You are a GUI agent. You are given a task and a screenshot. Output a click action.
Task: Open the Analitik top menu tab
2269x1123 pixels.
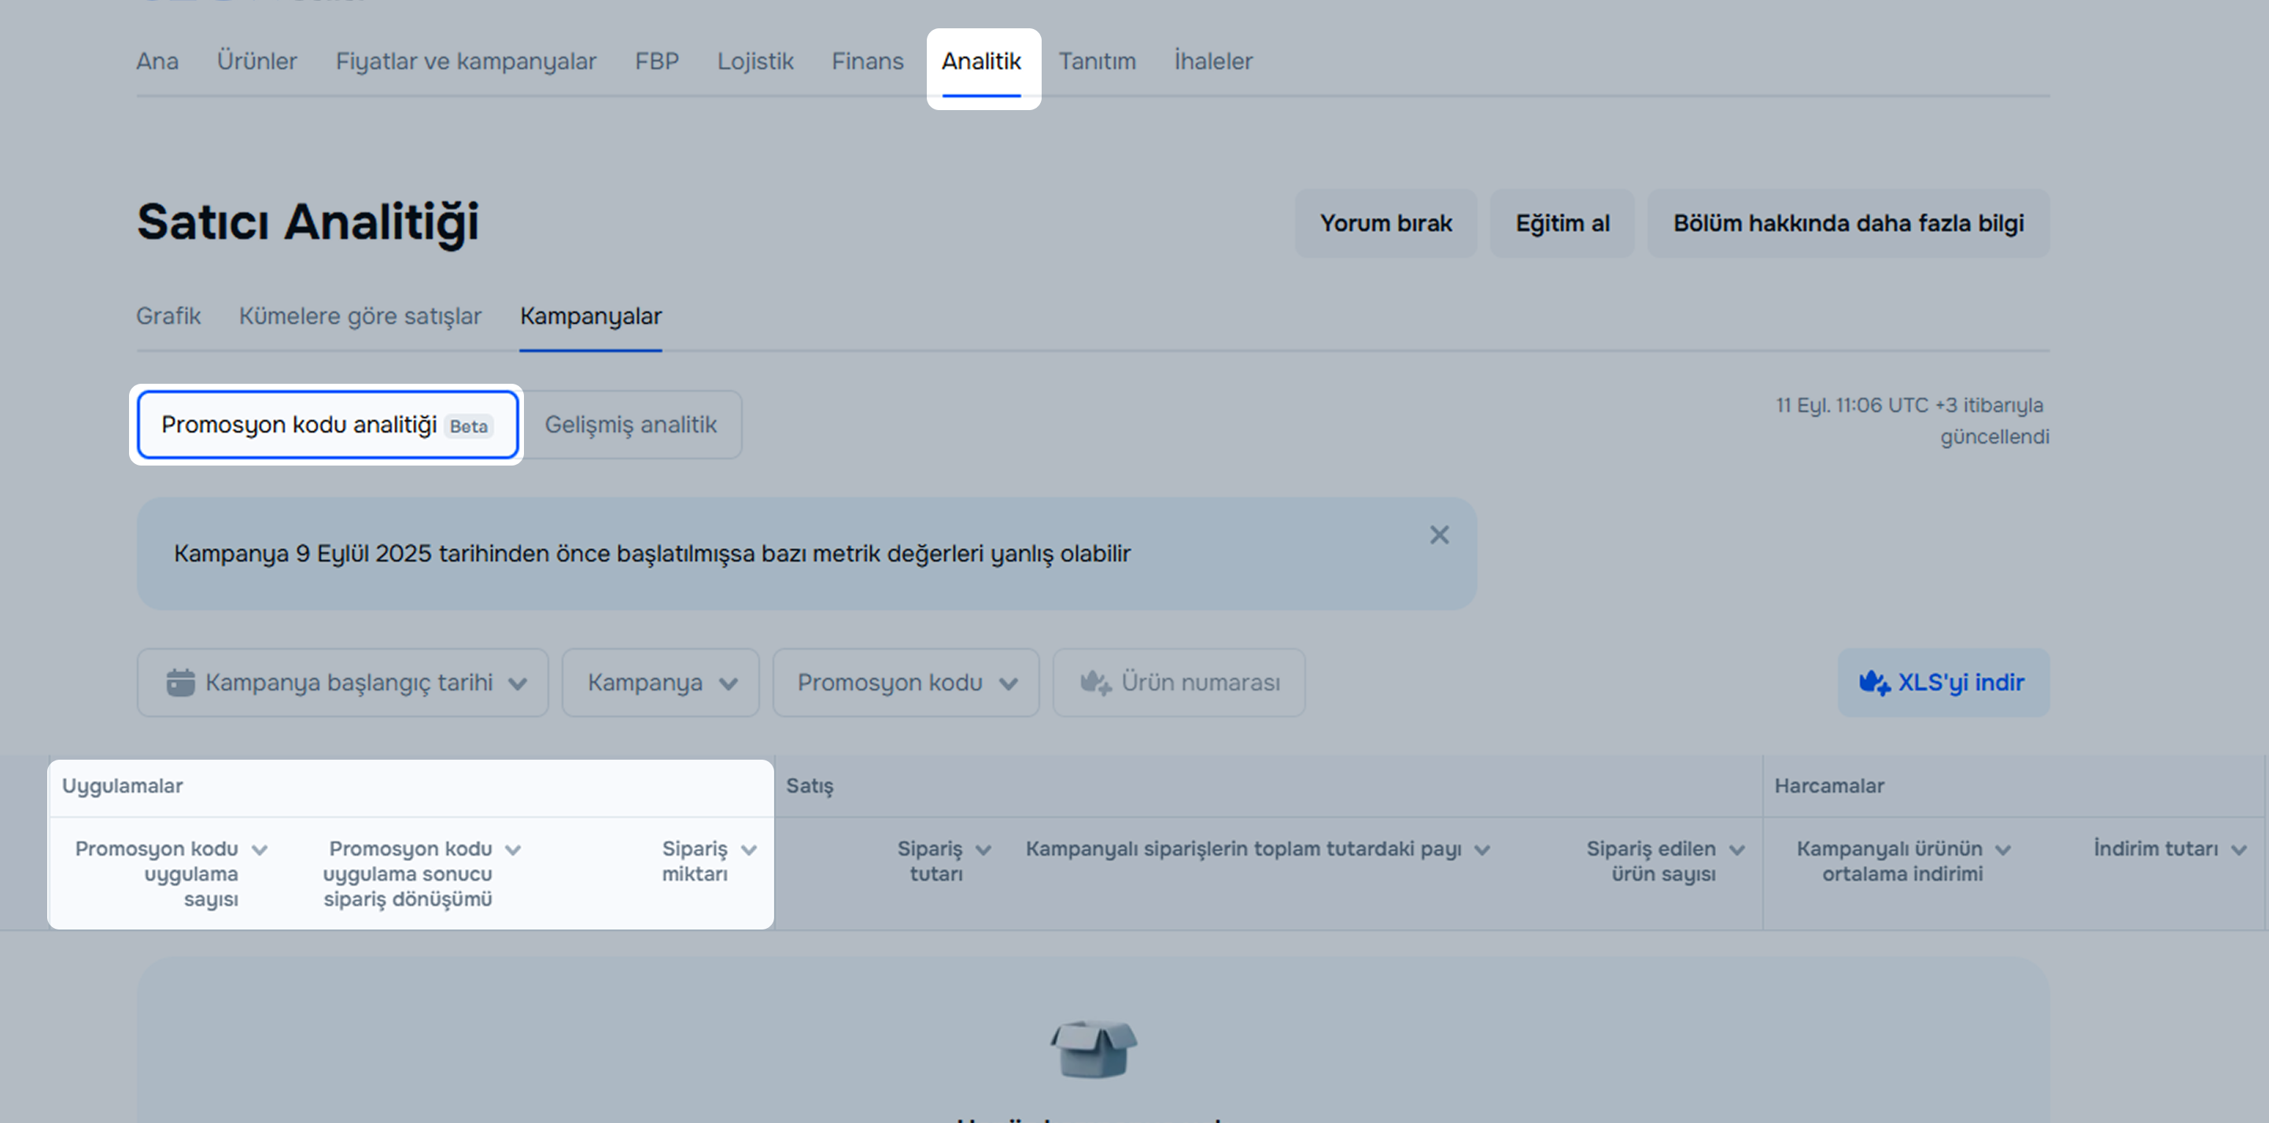981,61
